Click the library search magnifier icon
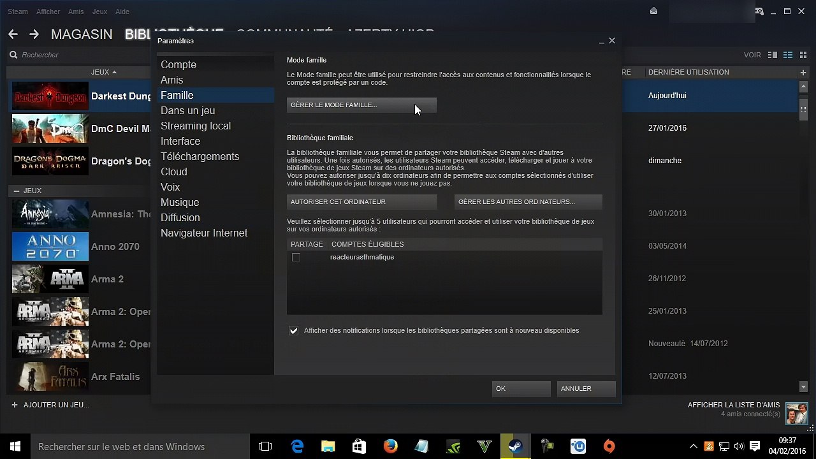This screenshot has height=459, width=816. [13, 55]
